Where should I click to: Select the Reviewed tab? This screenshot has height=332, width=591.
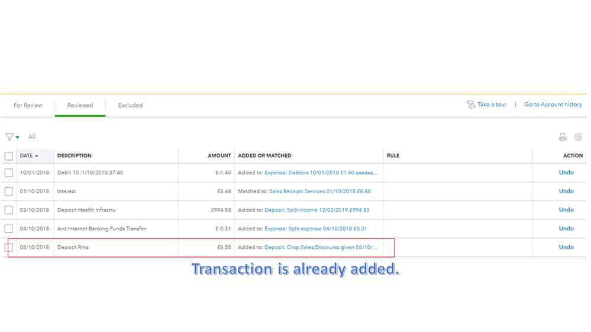[80, 105]
